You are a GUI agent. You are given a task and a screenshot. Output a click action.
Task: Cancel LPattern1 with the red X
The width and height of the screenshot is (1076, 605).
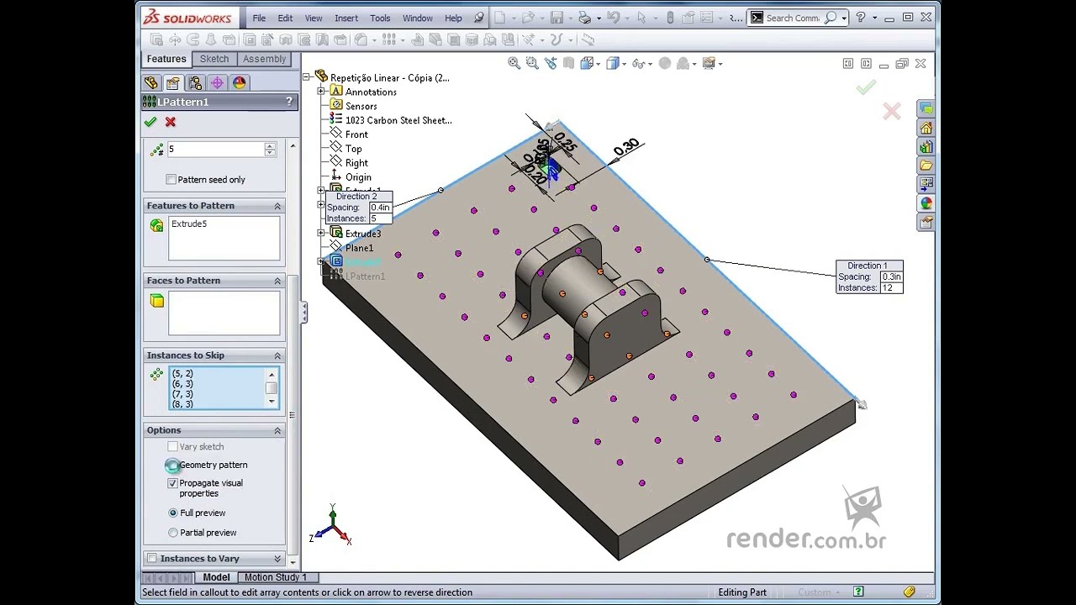171,122
